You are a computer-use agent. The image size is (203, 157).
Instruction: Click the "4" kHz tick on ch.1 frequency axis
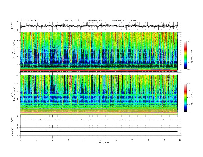tap(18, 56)
